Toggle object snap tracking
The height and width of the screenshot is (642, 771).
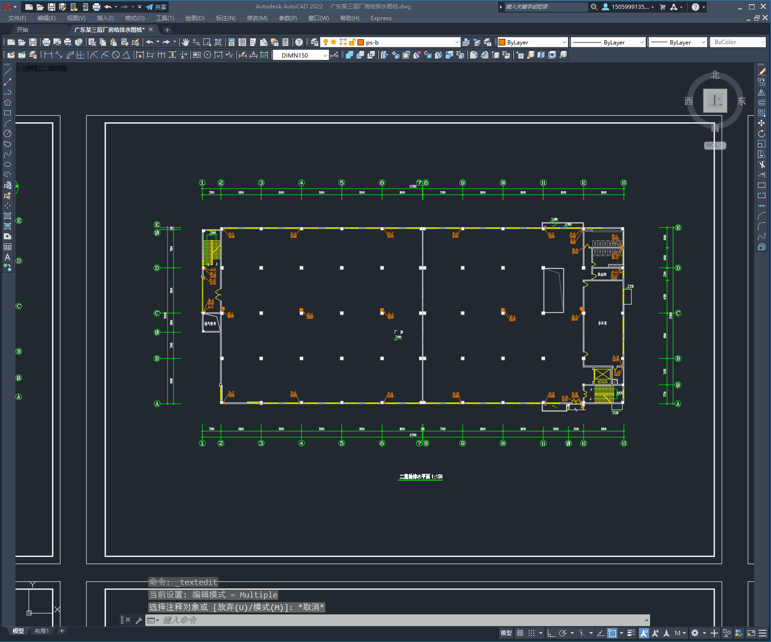point(600,633)
